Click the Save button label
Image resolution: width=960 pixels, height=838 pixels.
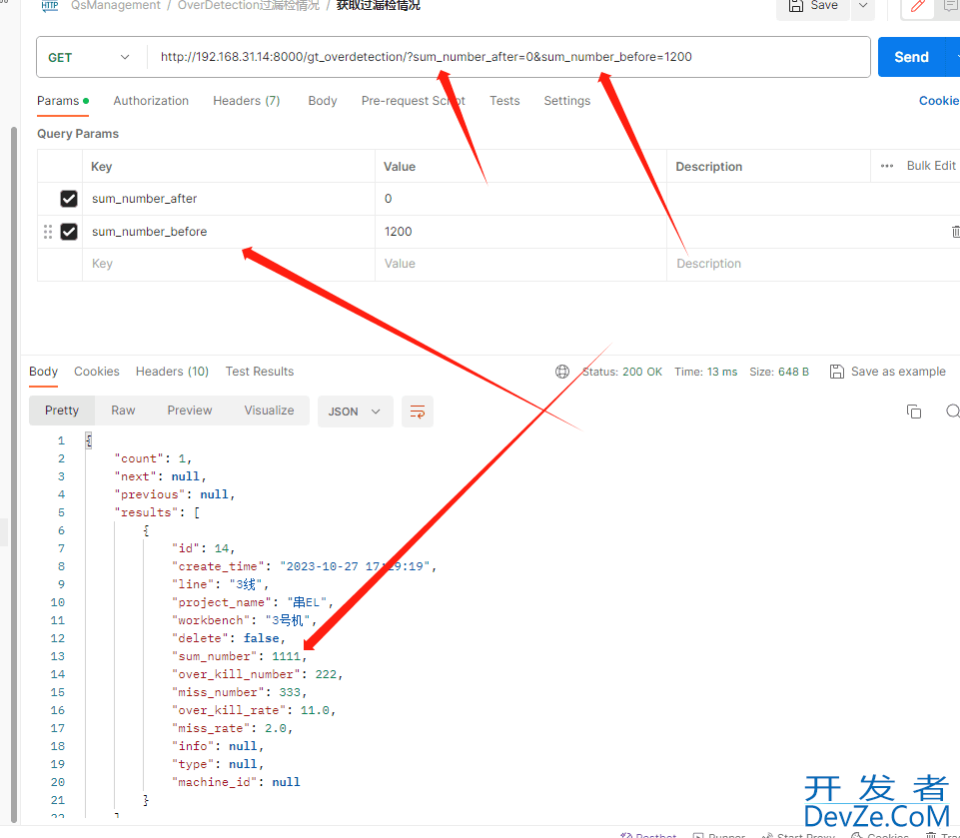coord(824,6)
